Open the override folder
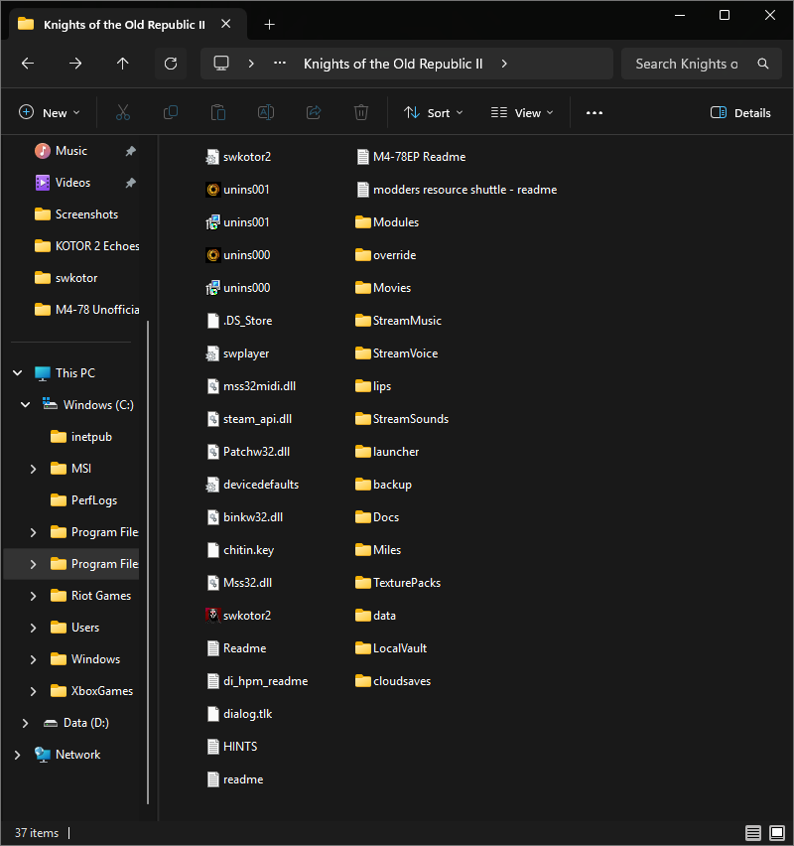794x846 pixels. coord(386,254)
